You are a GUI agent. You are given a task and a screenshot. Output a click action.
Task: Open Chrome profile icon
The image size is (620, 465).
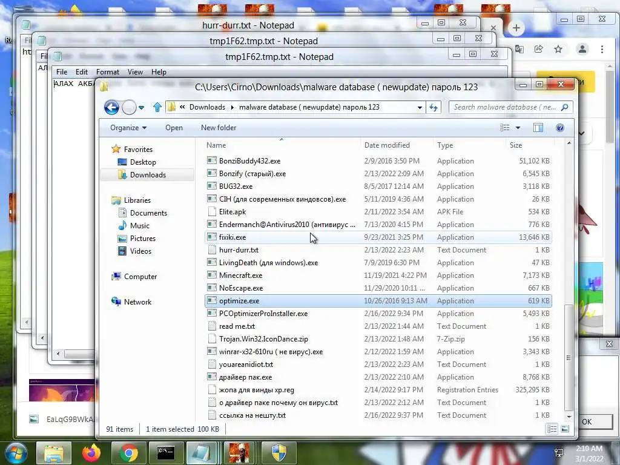[x=582, y=49]
